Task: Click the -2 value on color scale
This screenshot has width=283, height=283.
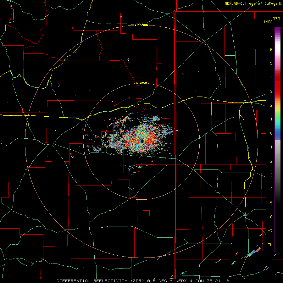Action: (270, 161)
